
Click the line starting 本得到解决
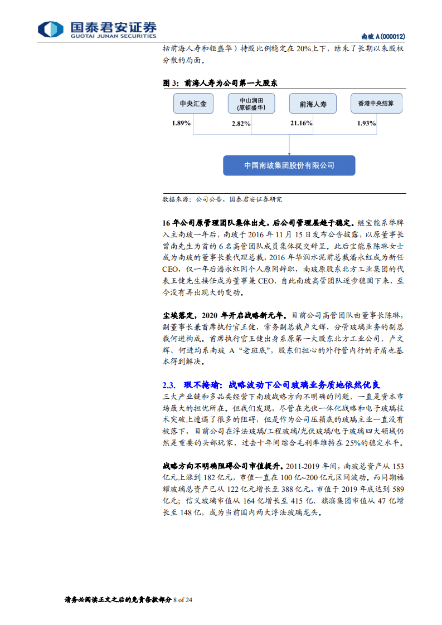pyautogui.click(x=184, y=362)
